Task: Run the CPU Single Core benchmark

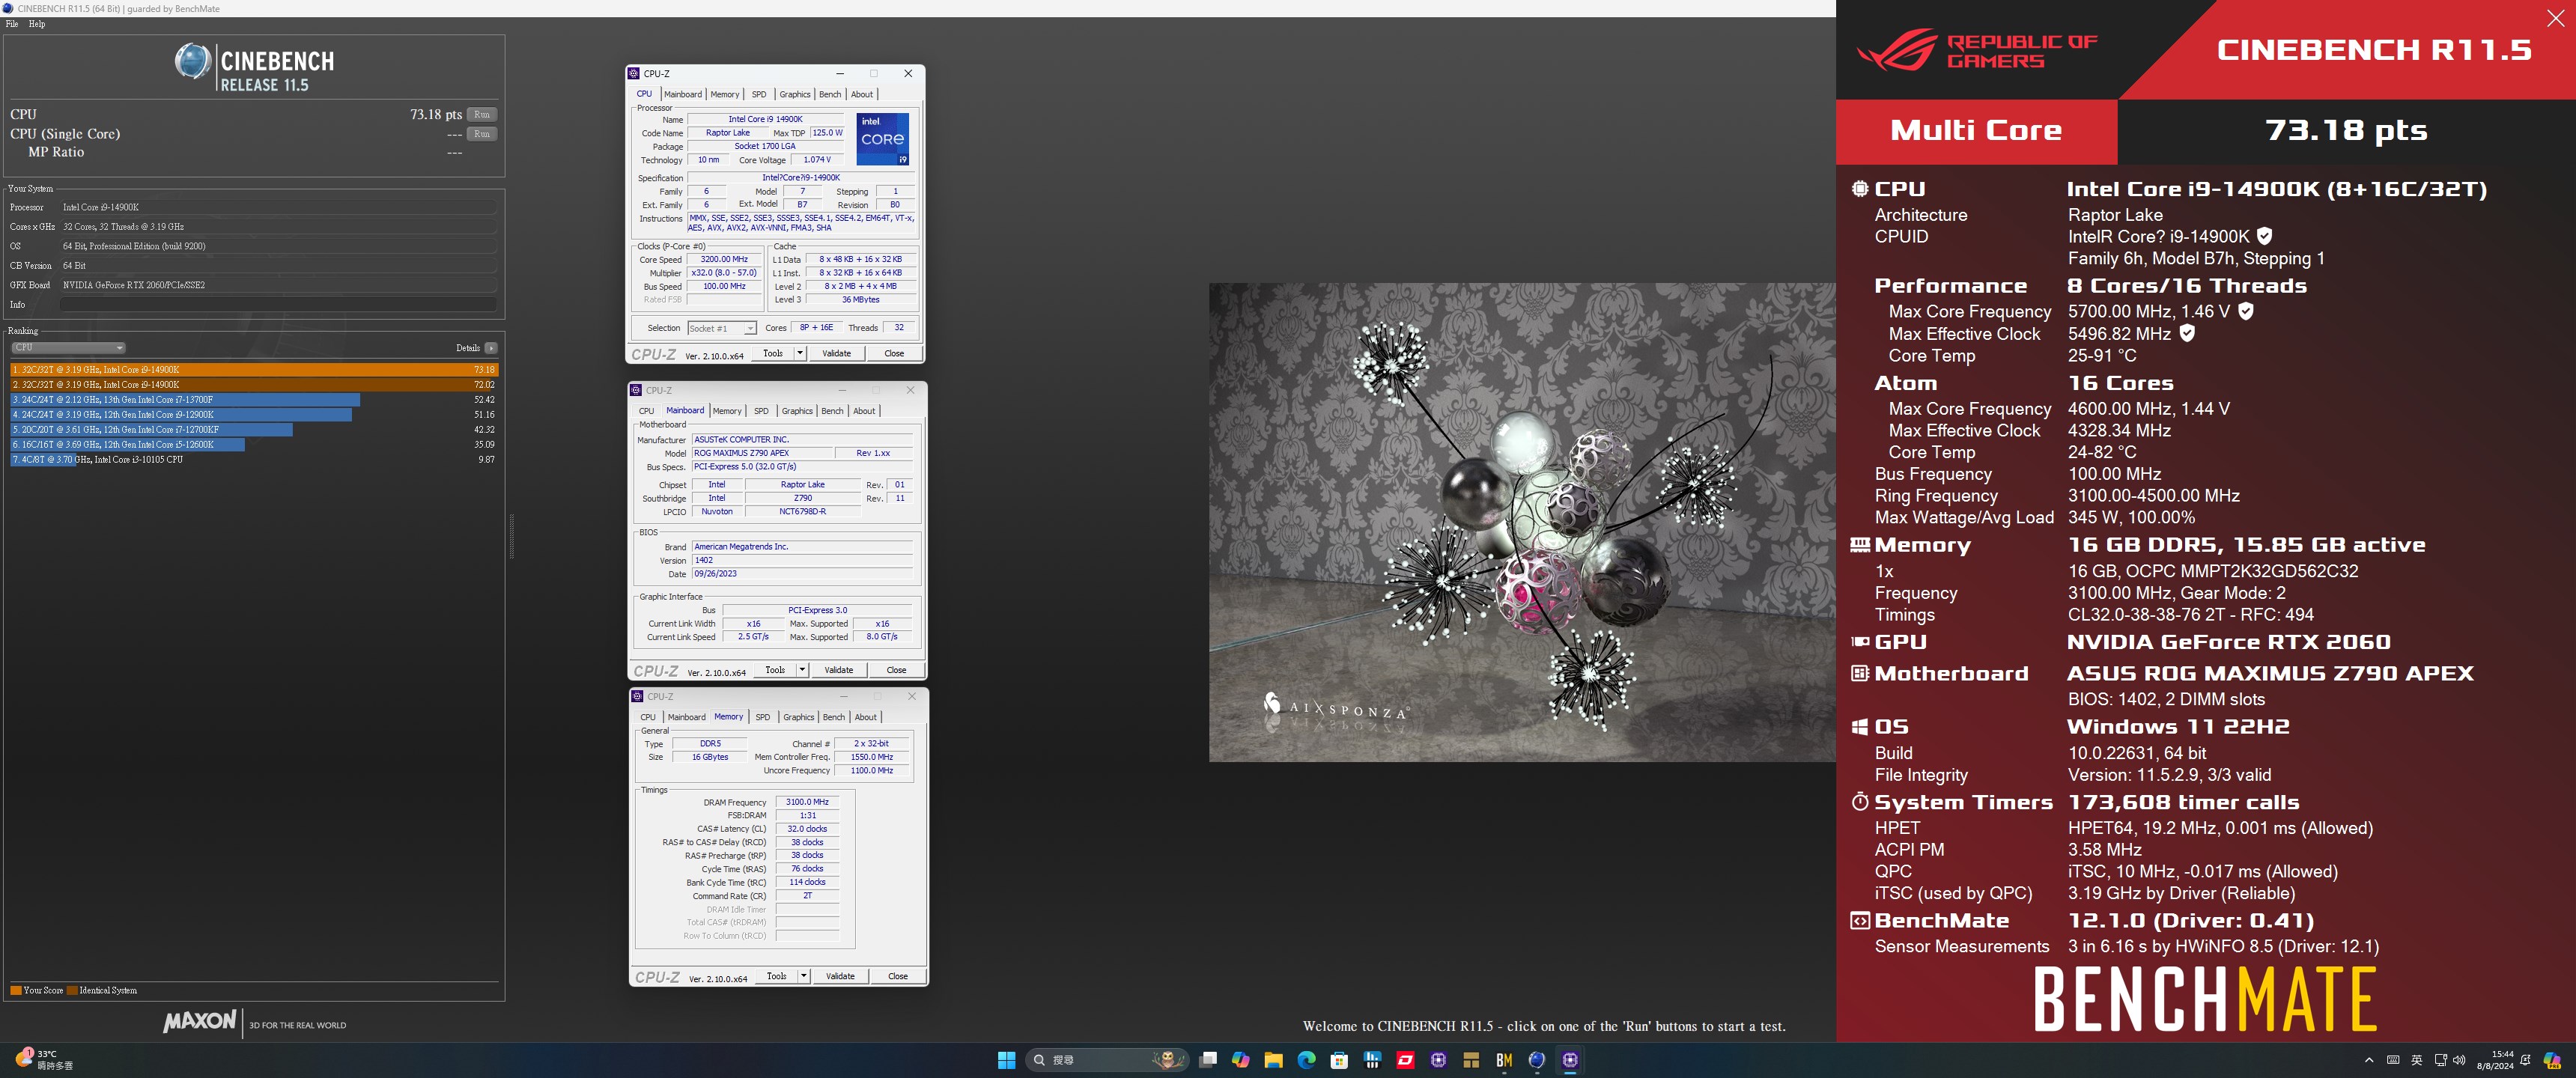Action: coord(482,134)
